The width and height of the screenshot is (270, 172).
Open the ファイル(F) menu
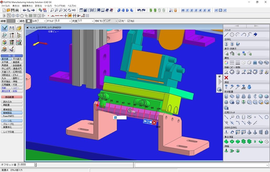(6, 6)
